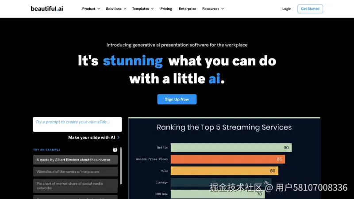Click the blue arrow next to Make your slide with AI
The width and height of the screenshot is (354, 199).
(x=118, y=137)
